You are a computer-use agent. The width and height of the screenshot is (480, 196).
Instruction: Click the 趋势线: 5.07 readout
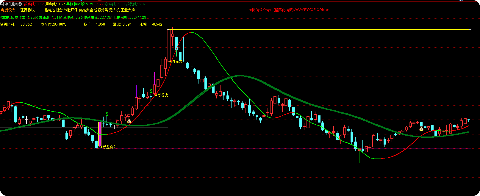[136, 4]
